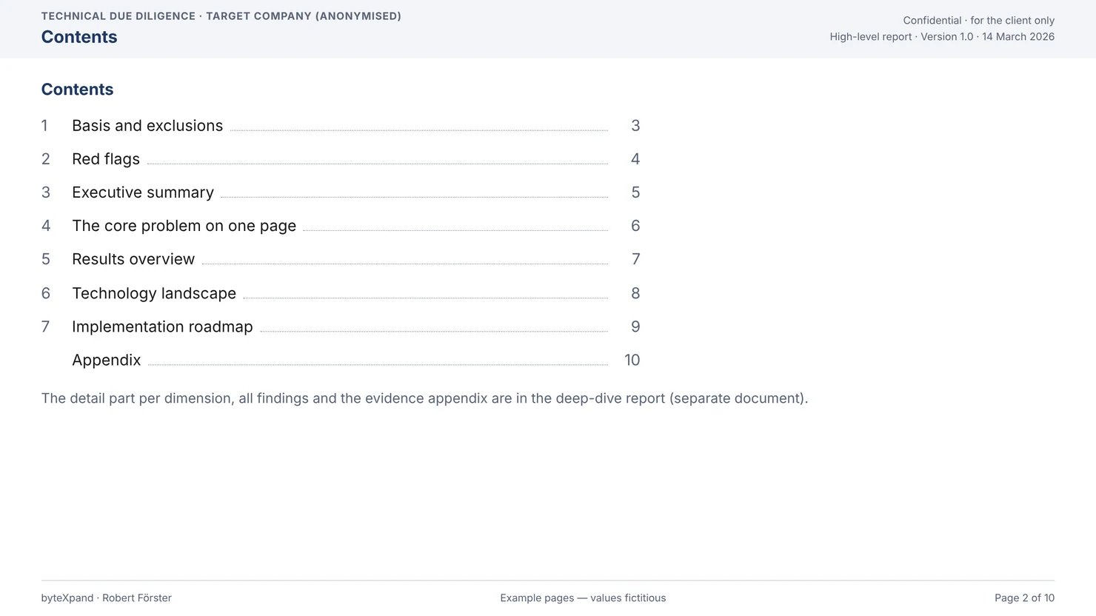Image resolution: width=1096 pixels, height=616 pixels.
Task: Click the 'Page 2 of 10' footer indicator
Action: (x=1024, y=598)
